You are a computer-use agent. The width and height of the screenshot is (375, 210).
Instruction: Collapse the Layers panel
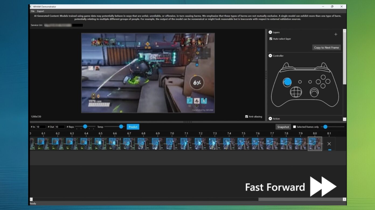coord(270,32)
